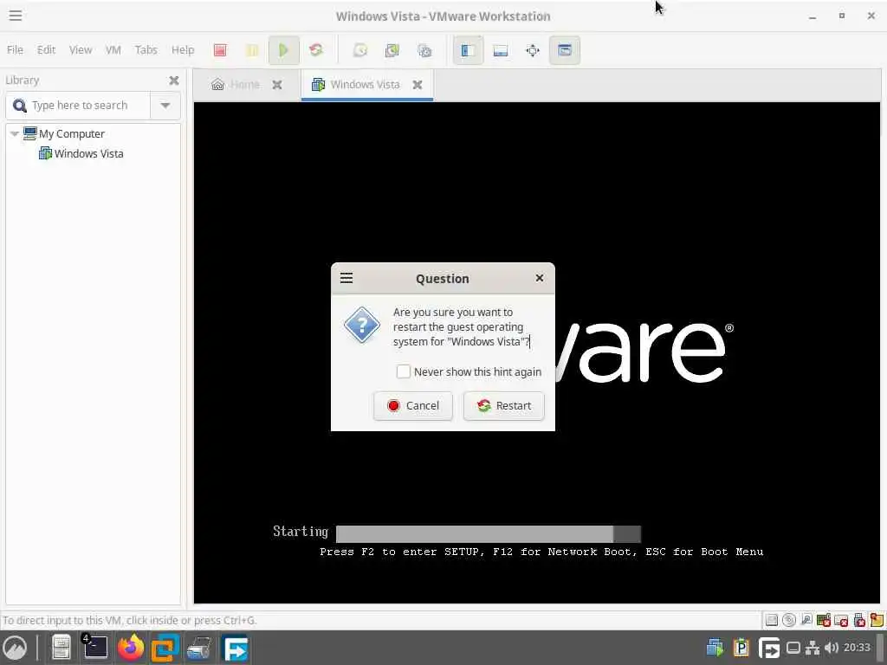Click the full screen mode arrows icon
Screen dimensions: 887x665
point(533,49)
